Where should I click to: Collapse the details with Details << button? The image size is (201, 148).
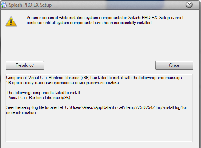point(25,65)
